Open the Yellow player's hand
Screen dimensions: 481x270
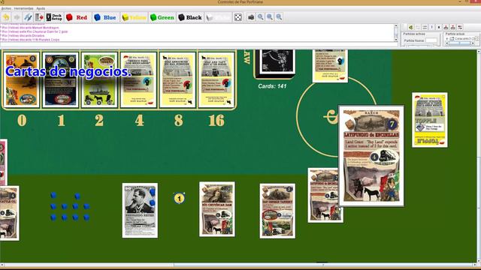134,17
